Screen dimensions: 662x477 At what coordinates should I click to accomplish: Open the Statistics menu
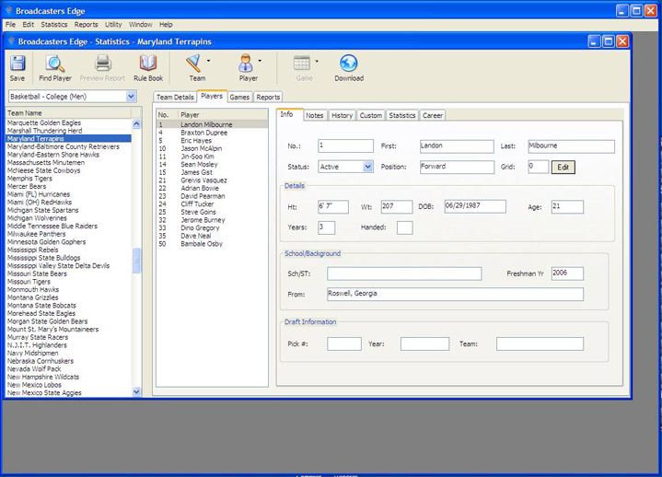tap(54, 25)
